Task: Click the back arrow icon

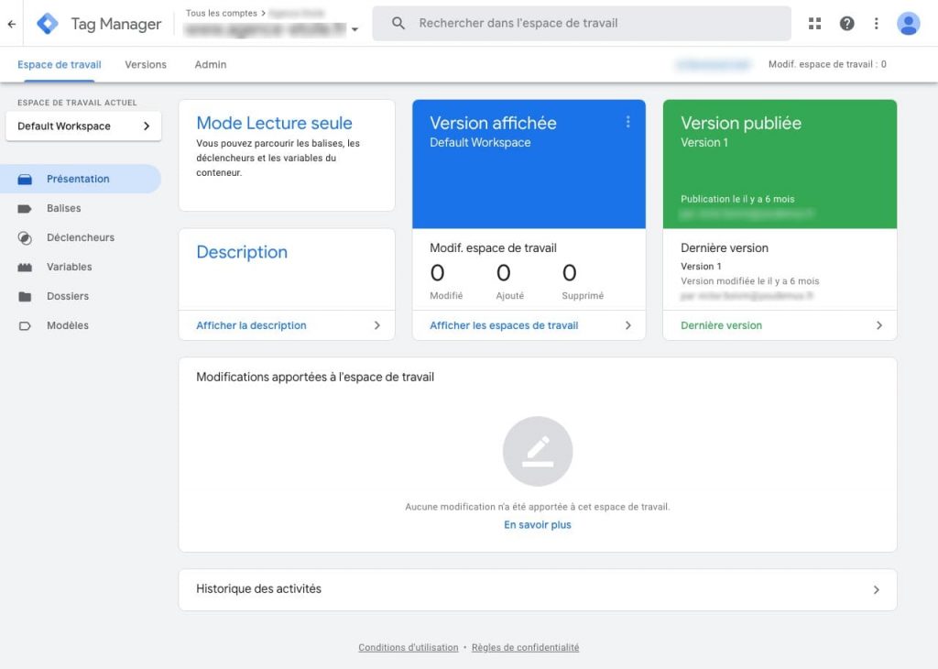Action: (x=12, y=24)
